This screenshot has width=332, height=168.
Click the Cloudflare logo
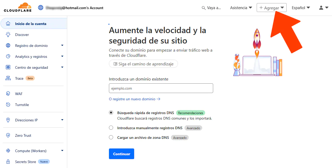17,7
